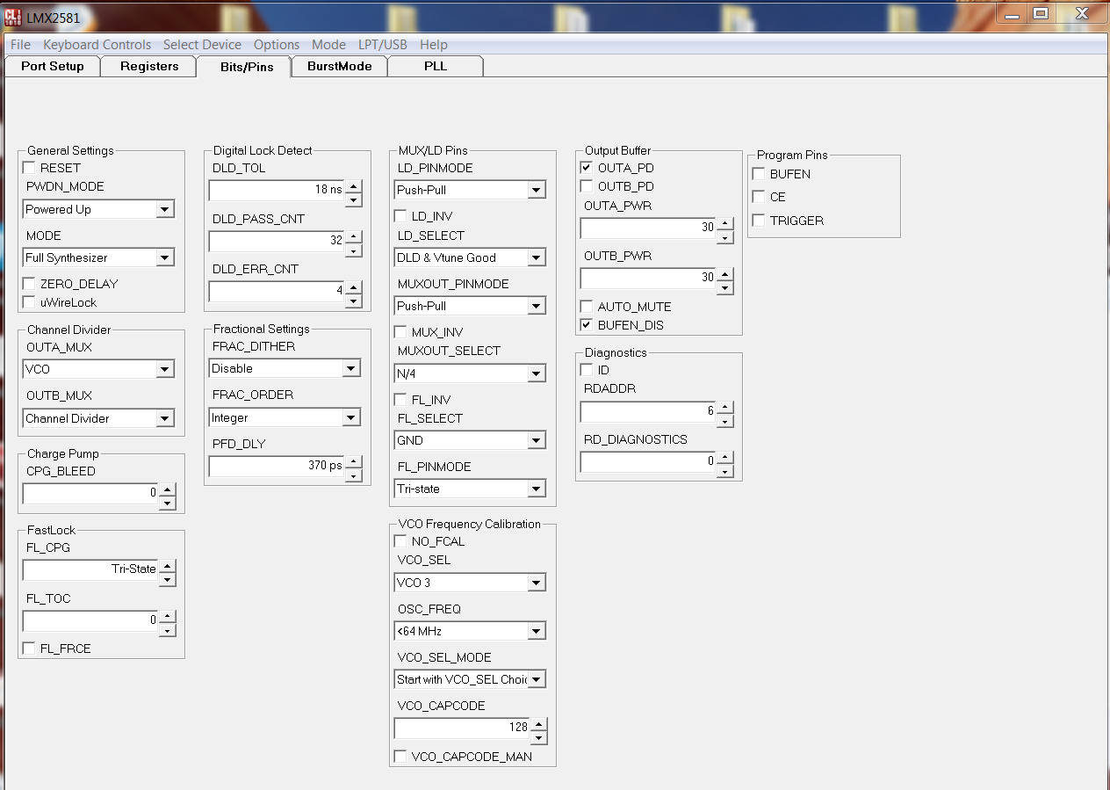1110x790 pixels.
Task: Click the RD_DIAGNOSTICS value field
Action: tap(648, 461)
